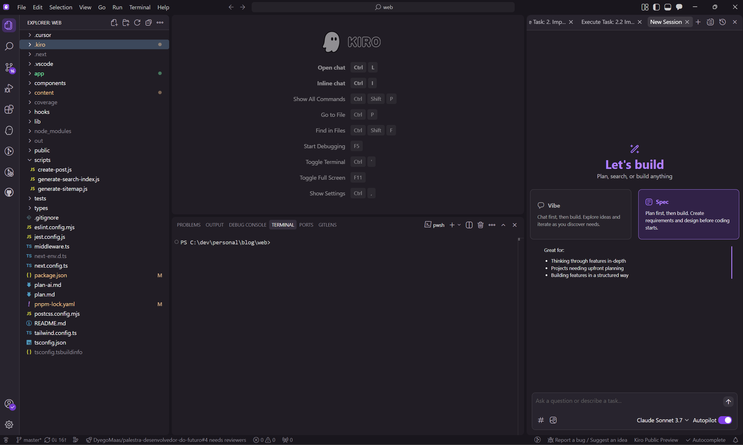The image size is (743, 445).
Task: Open the Selection menu
Action: click(x=61, y=7)
